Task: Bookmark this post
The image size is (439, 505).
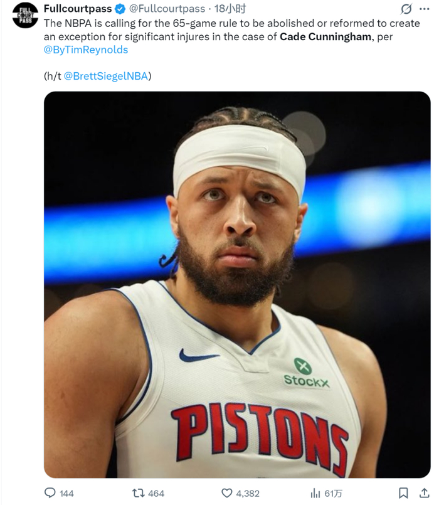Action: pyautogui.click(x=404, y=493)
